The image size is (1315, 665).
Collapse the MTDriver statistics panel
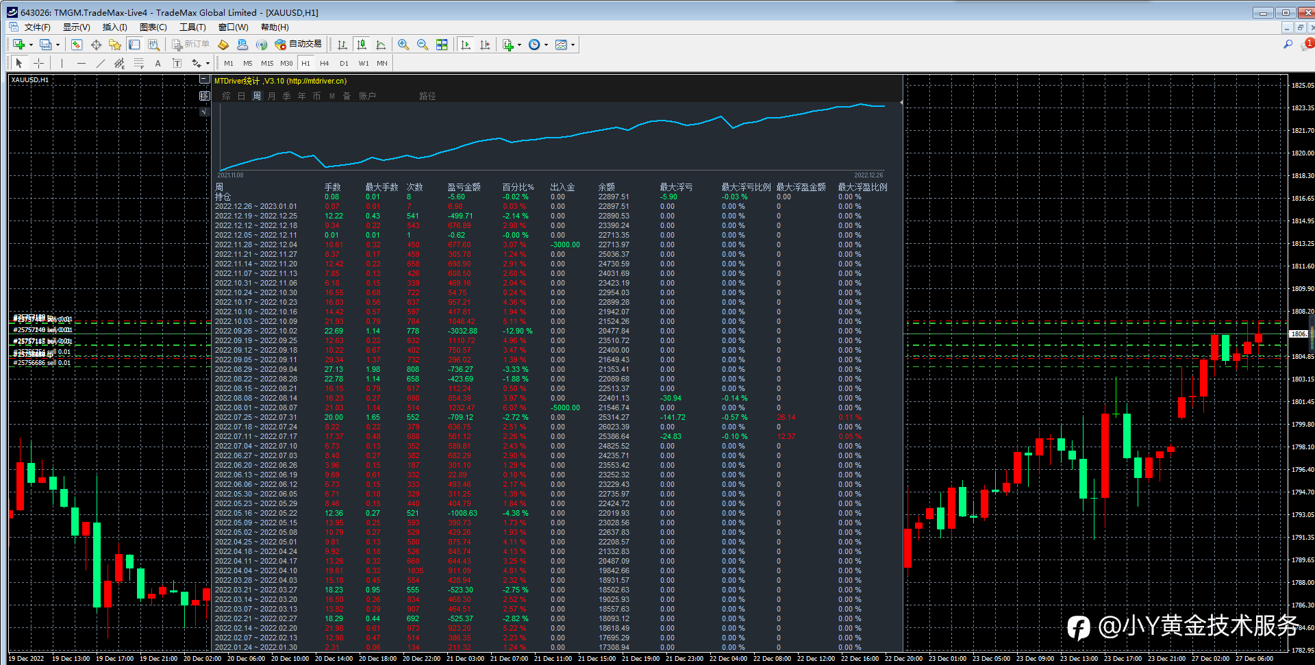point(204,80)
